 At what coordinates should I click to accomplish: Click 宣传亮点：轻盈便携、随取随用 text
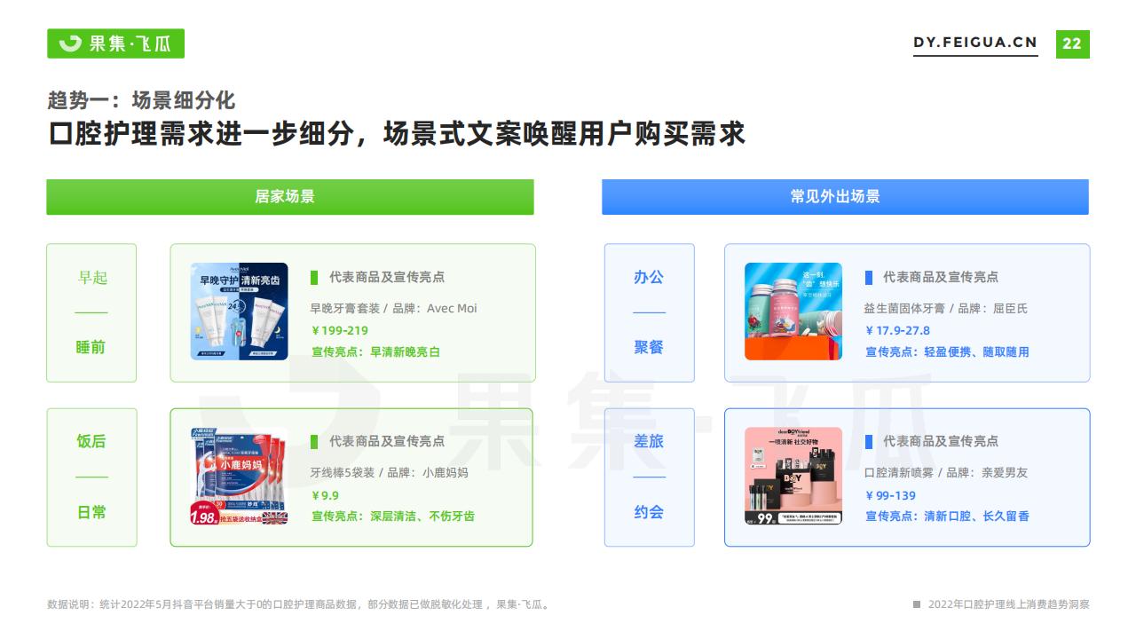pos(947,352)
